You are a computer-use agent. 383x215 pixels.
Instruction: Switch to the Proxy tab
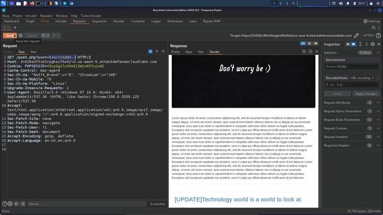[45, 21]
